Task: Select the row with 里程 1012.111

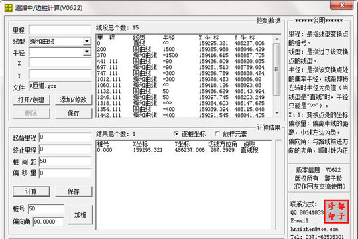Action: 184,79
